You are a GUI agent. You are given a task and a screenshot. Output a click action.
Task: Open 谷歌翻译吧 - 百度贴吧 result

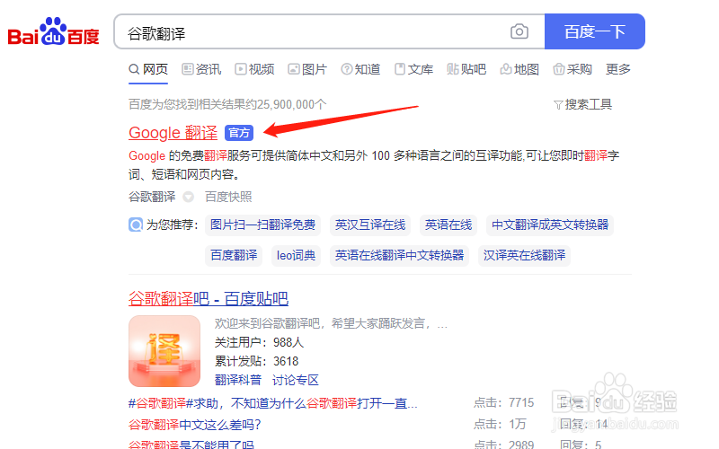[209, 299]
